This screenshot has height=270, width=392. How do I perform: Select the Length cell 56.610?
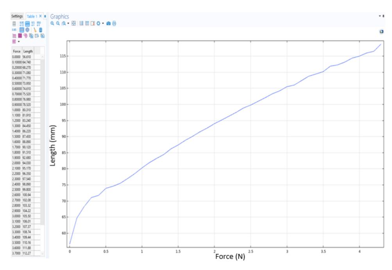[x=28, y=57]
